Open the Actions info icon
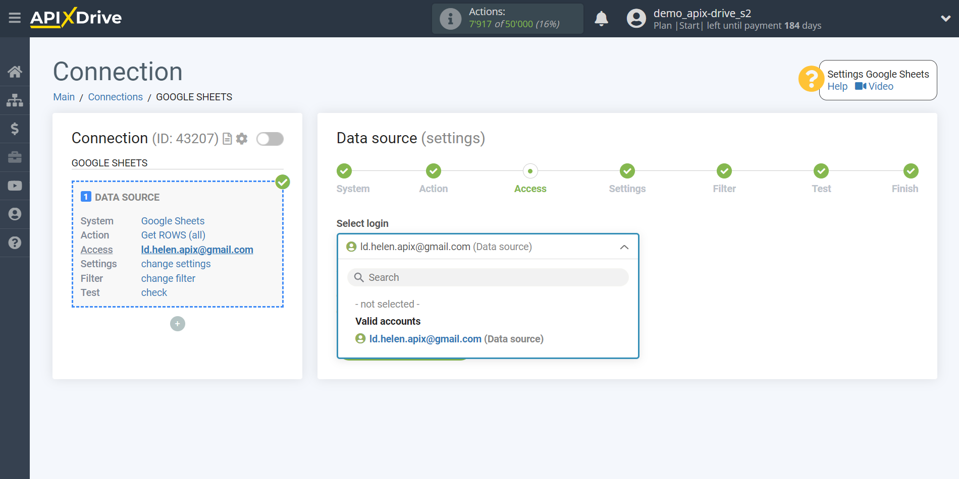 (x=450, y=19)
